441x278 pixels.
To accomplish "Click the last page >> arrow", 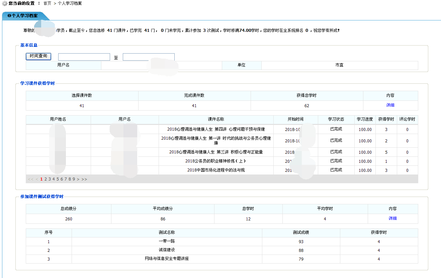I will pos(84,179).
